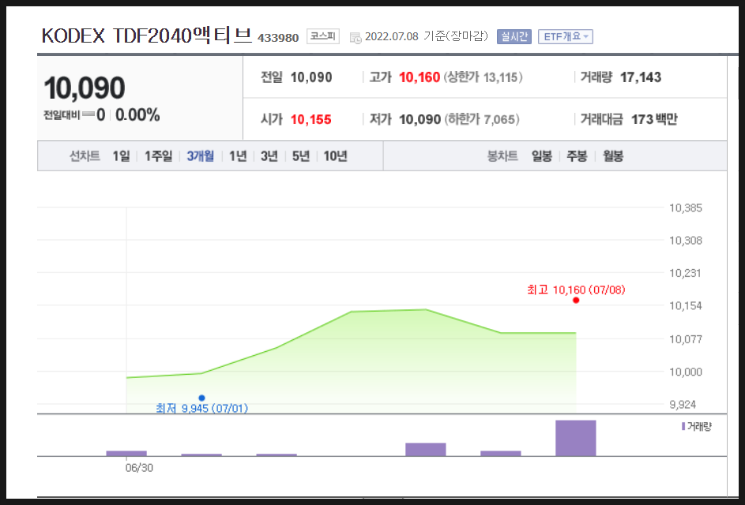The image size is (745, 505).
Task: Click the 10,231 y-axis label
Action: pos(685,273)
